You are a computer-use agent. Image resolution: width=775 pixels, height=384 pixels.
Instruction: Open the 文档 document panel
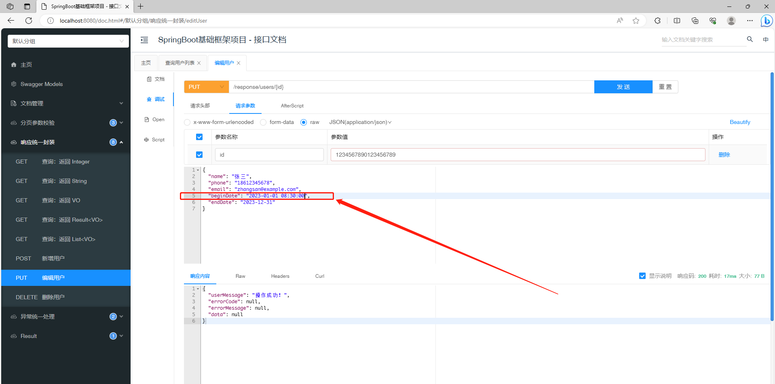coord(156,79)
